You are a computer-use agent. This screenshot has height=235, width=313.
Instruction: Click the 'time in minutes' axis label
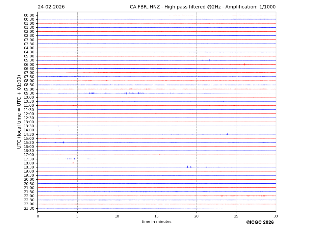(156, 222)
